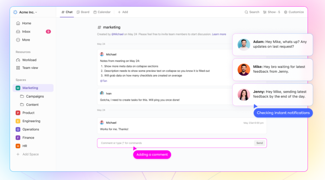Click the Send button
The width and height of the screenshot is (325, 180).
click(x=260, y=143)
